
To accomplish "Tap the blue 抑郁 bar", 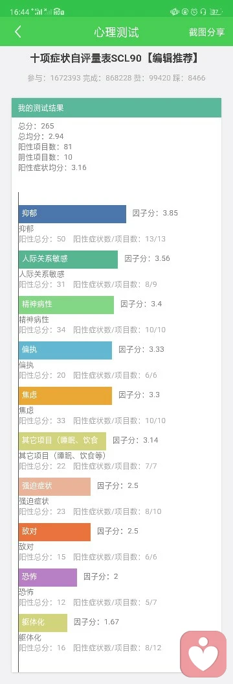I will tap(72, 214).
